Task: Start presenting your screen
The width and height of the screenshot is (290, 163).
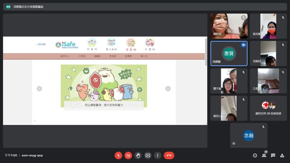Action: coord(148,156)
